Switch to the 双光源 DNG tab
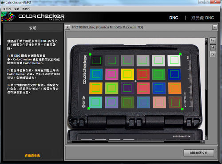 (202, 18)
